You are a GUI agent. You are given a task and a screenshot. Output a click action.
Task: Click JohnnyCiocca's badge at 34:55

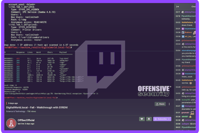183,93
